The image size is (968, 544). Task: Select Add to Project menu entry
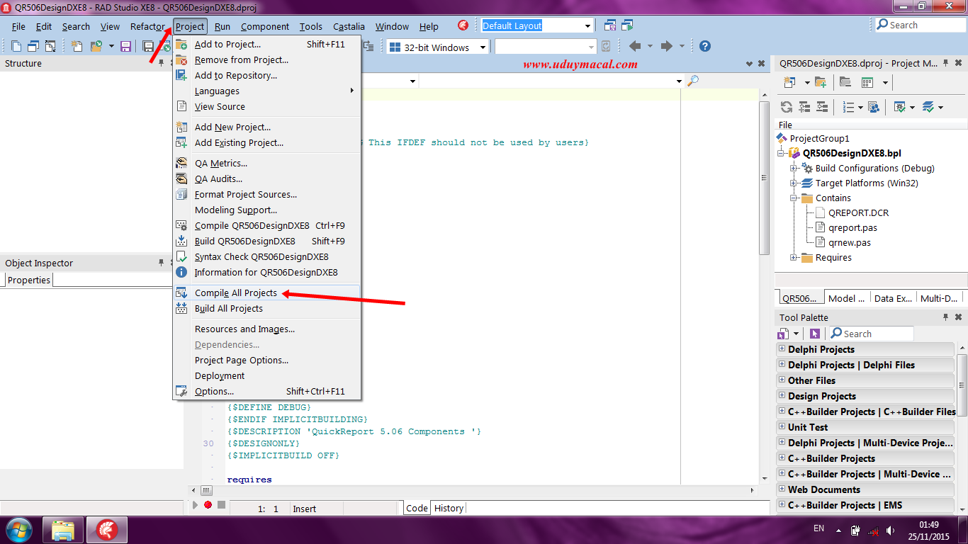[x=266, y=44]
